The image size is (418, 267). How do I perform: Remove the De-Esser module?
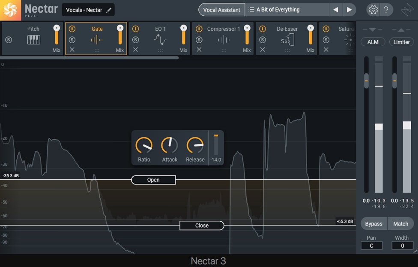click(262, 50)
